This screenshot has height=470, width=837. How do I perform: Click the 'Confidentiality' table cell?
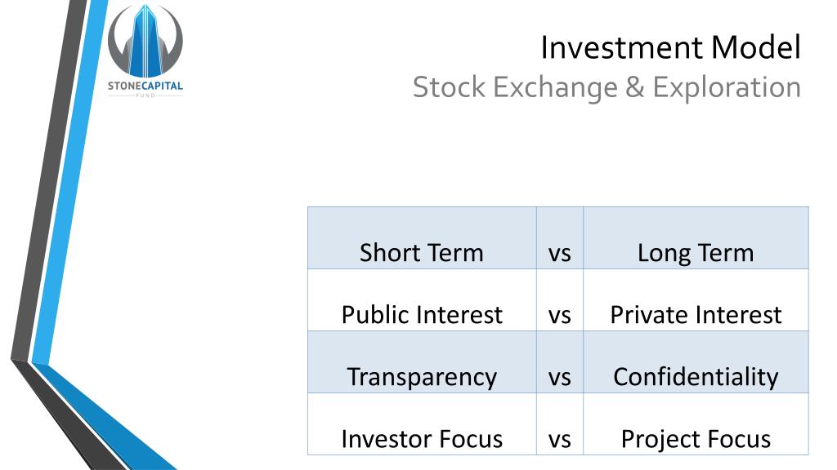(696, 361)
